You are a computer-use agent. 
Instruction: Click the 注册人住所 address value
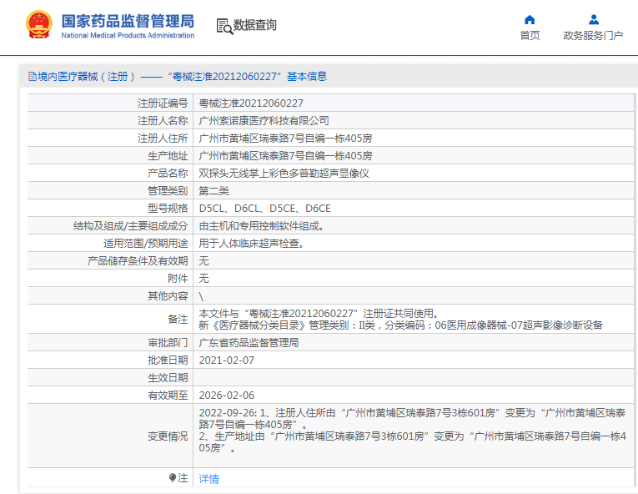coord(285,139)
